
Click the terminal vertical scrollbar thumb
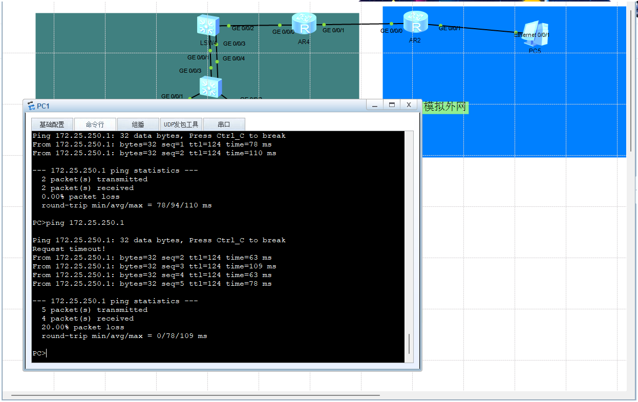click(x=409, y=344)
